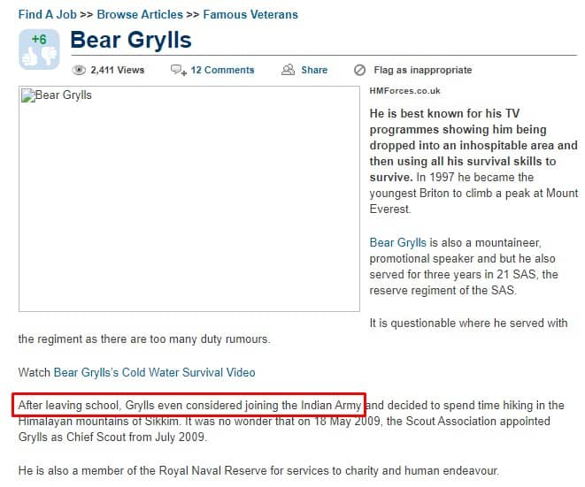Open the Bear Grylls inline profile link
This screenshot has width=585, height=487.
click(397, 242)
